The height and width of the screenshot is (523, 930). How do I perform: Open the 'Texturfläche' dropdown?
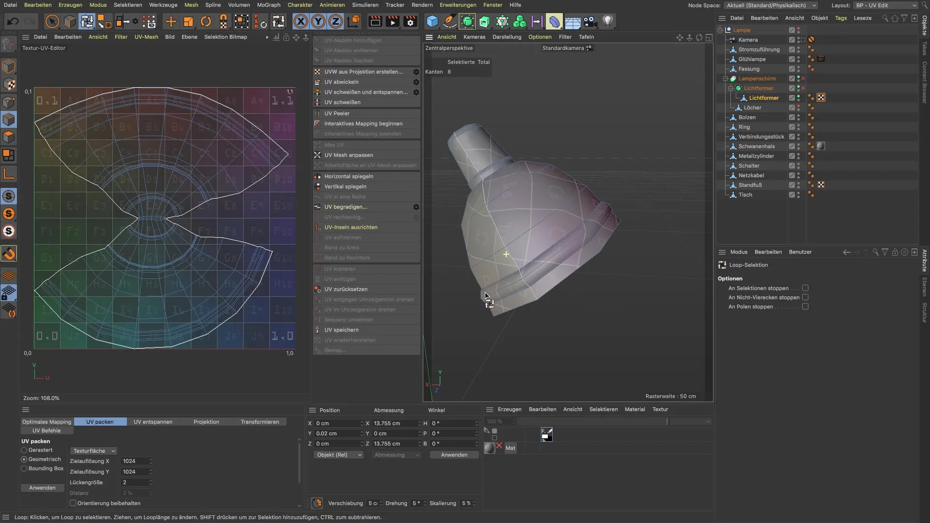coord(93,451)
